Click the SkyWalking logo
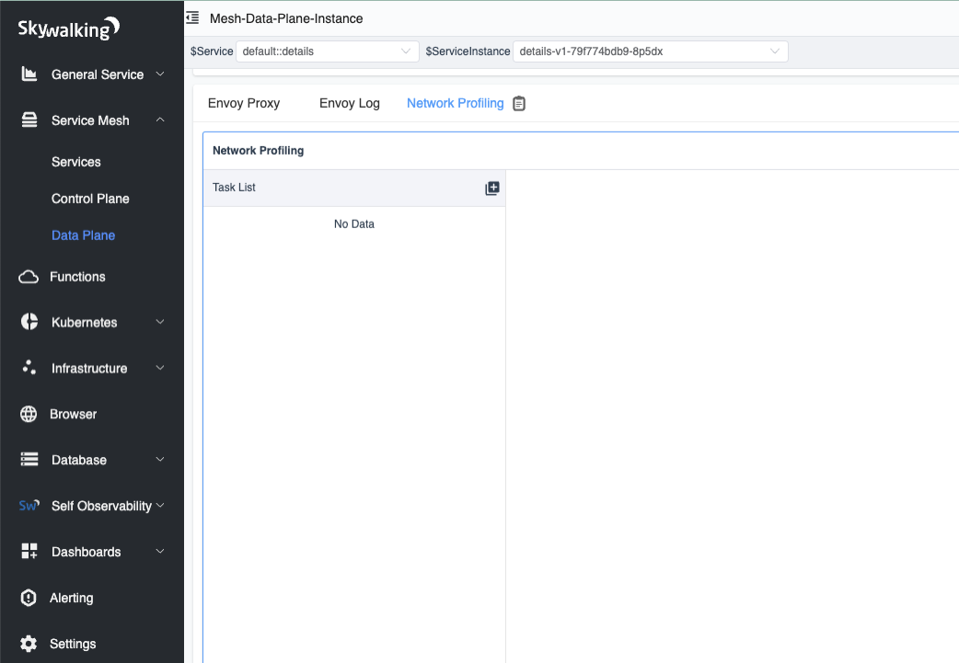959x663 pixels. [69, 29]
